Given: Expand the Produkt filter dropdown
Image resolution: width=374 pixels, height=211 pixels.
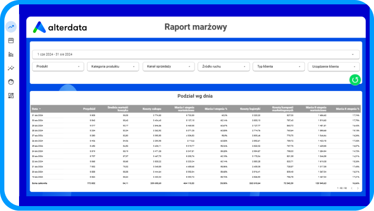Looking at the screenshot, I should (x=58, y=67).
